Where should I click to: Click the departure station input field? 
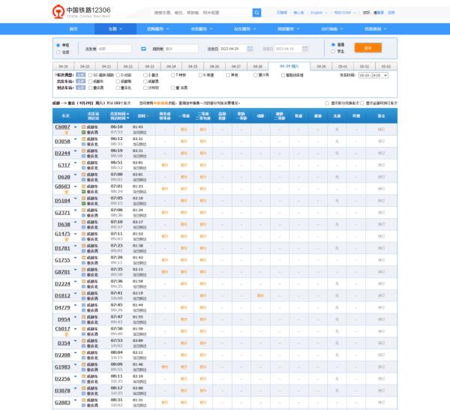click(115, 48)
